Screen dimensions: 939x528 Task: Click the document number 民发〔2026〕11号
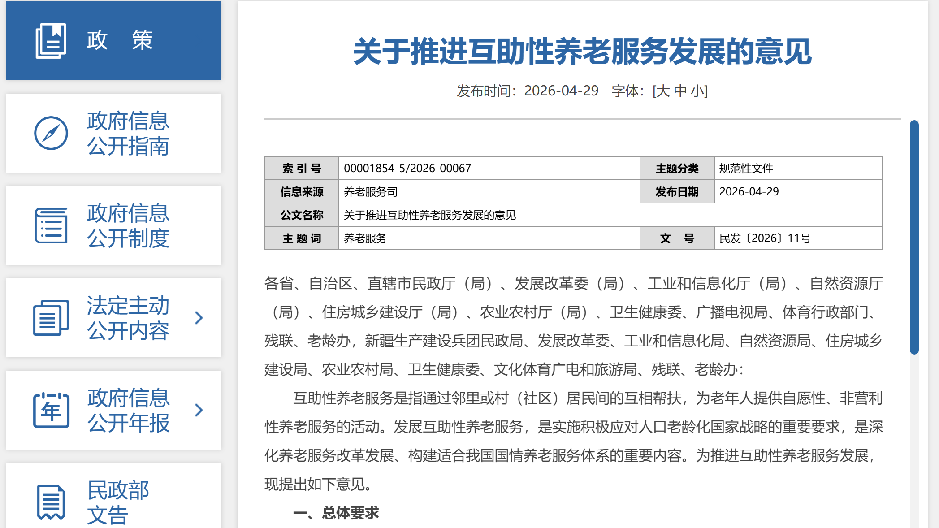click(765, 238)
